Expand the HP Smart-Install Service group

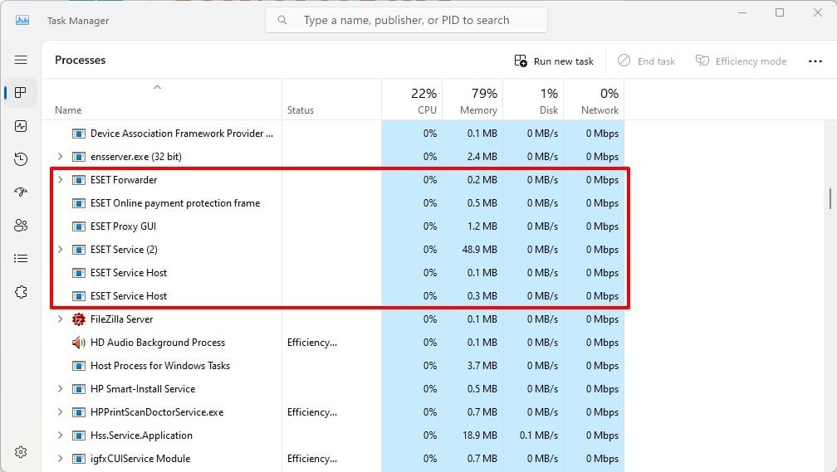[x=61, y=389]
